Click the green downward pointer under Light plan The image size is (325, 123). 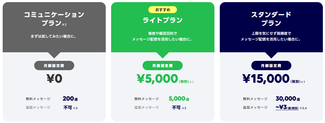[x=163, y=55]
